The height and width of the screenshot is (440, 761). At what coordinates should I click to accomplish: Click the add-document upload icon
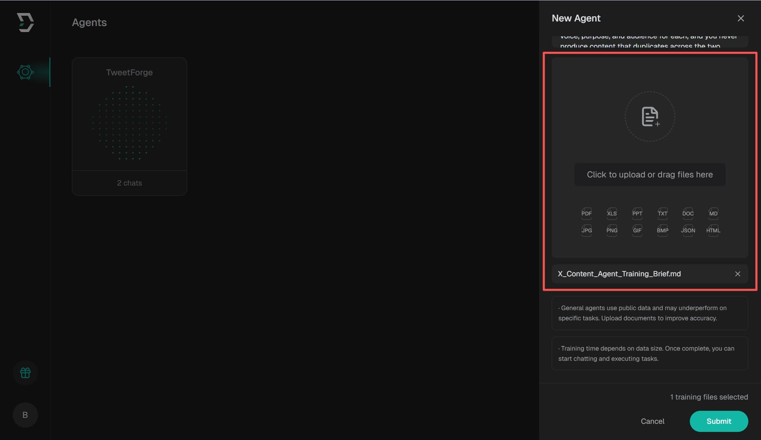tap(649, 117)
